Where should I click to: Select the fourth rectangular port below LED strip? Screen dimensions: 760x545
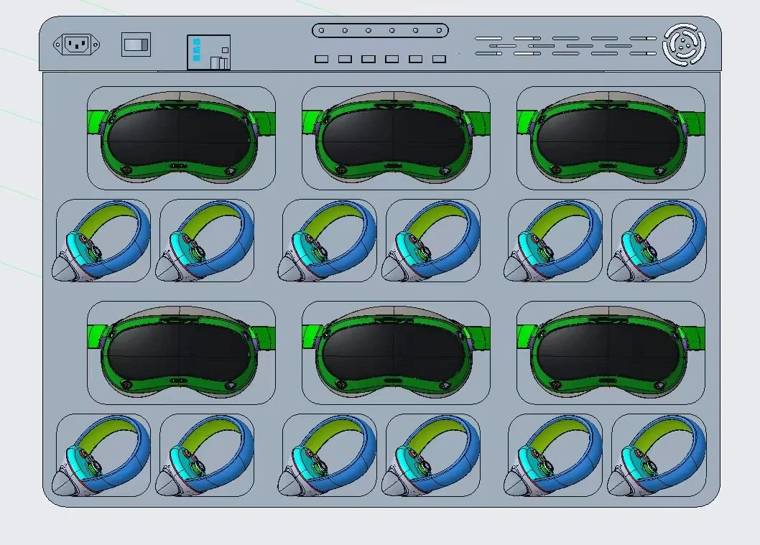(x=392, y=59)
